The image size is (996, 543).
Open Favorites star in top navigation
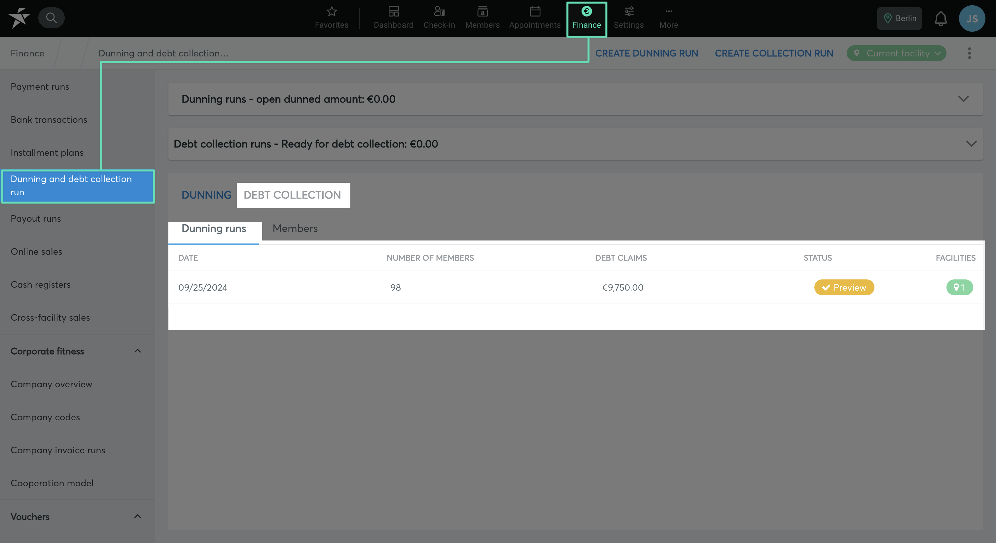coord(331,18)
